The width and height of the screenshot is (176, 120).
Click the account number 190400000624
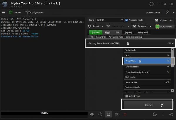[153, 13]
